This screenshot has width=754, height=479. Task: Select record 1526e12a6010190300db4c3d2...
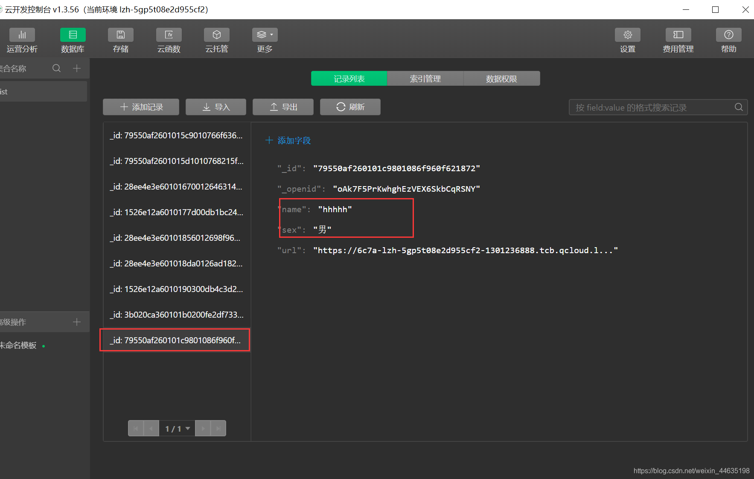coord(177,289)
